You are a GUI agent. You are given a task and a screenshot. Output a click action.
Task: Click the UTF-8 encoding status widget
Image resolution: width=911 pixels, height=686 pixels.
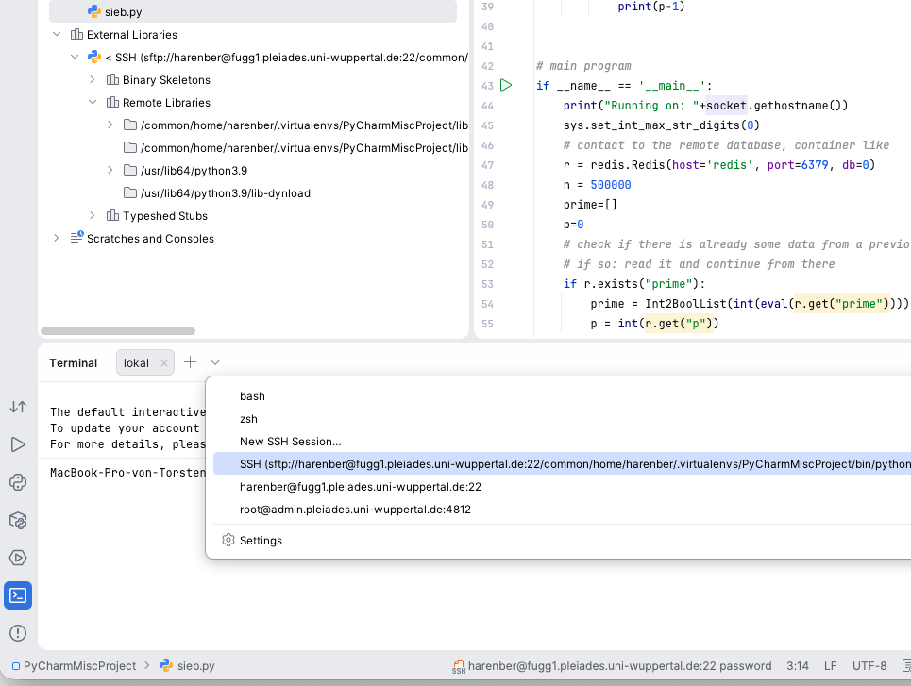[869, 666]
